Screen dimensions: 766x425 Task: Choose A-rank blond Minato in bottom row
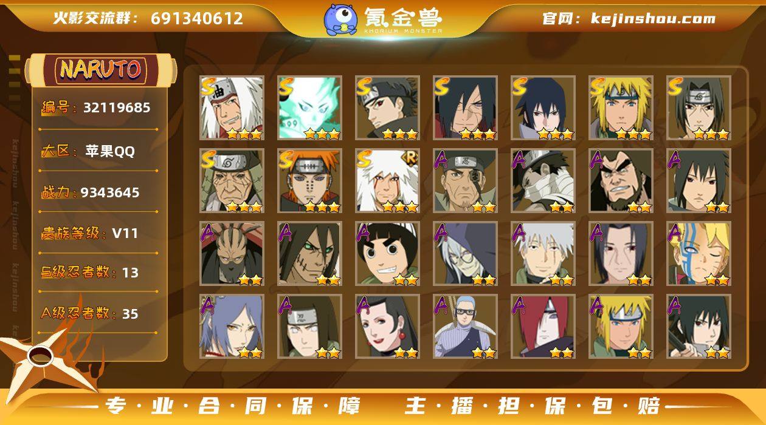pyautogui.click(x=621, y=327)
